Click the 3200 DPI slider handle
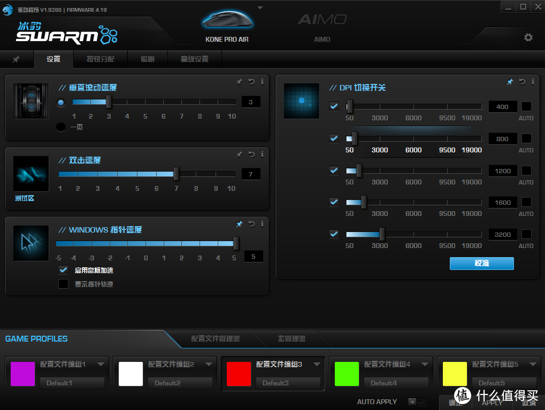Viewport: 545px width, 410px height. [382, 234]
